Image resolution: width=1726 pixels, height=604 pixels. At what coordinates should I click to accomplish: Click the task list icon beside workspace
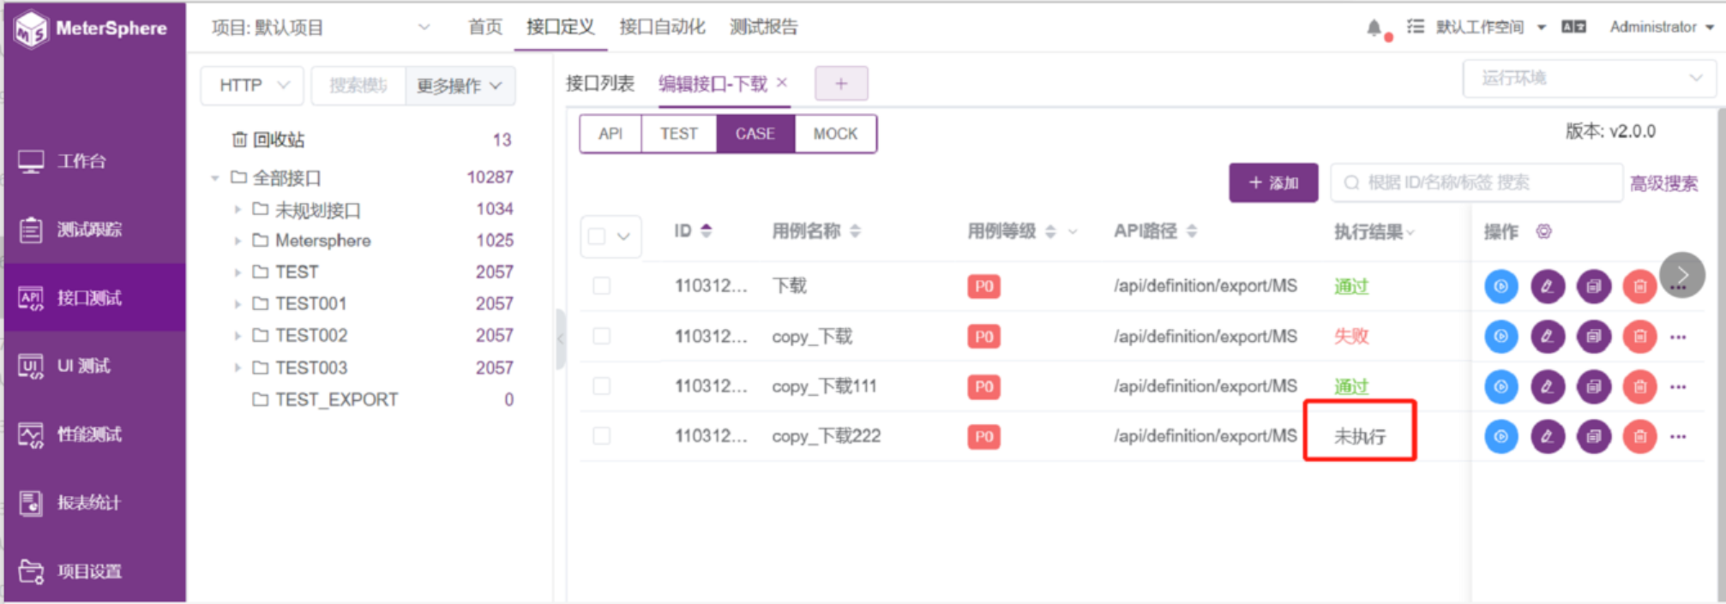(1416, 27)
